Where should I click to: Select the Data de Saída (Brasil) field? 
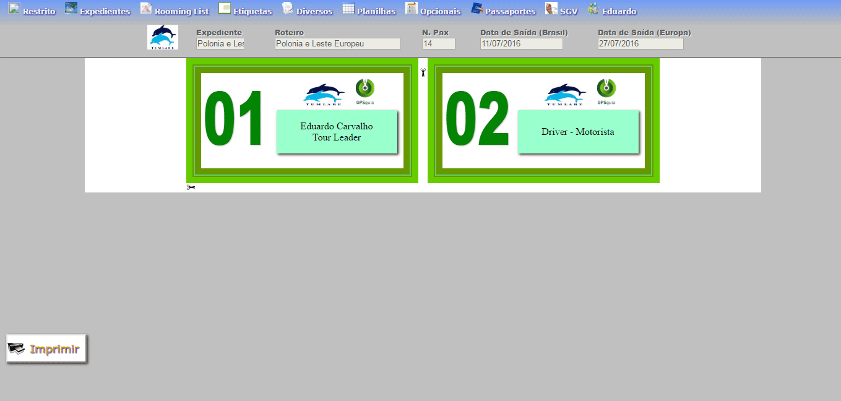[x=522, y=43]
